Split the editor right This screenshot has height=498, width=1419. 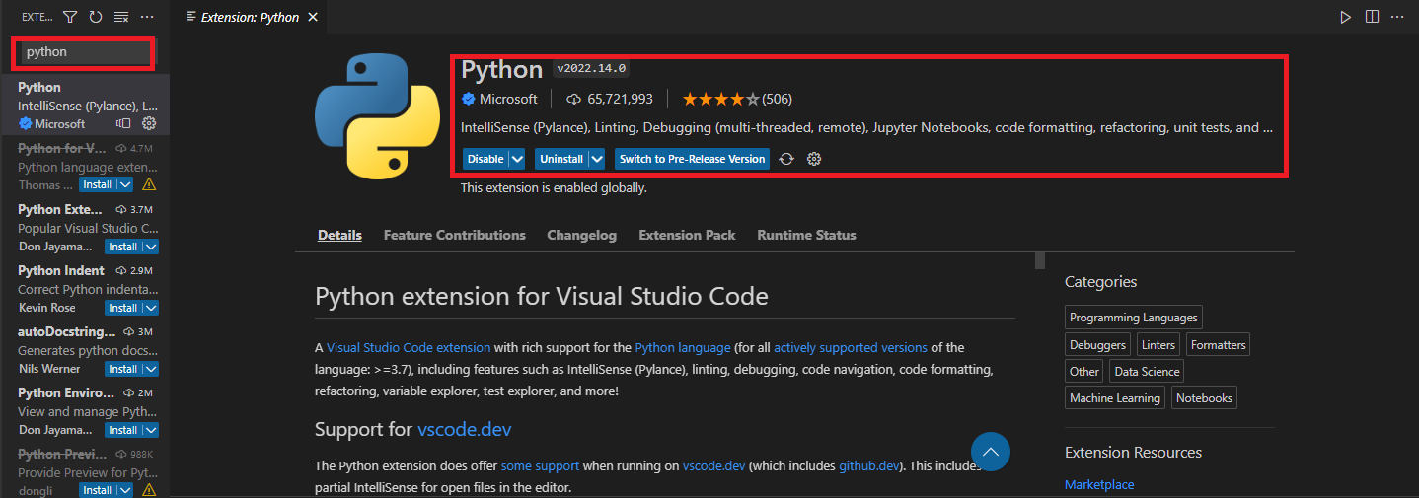point(1372,17)
